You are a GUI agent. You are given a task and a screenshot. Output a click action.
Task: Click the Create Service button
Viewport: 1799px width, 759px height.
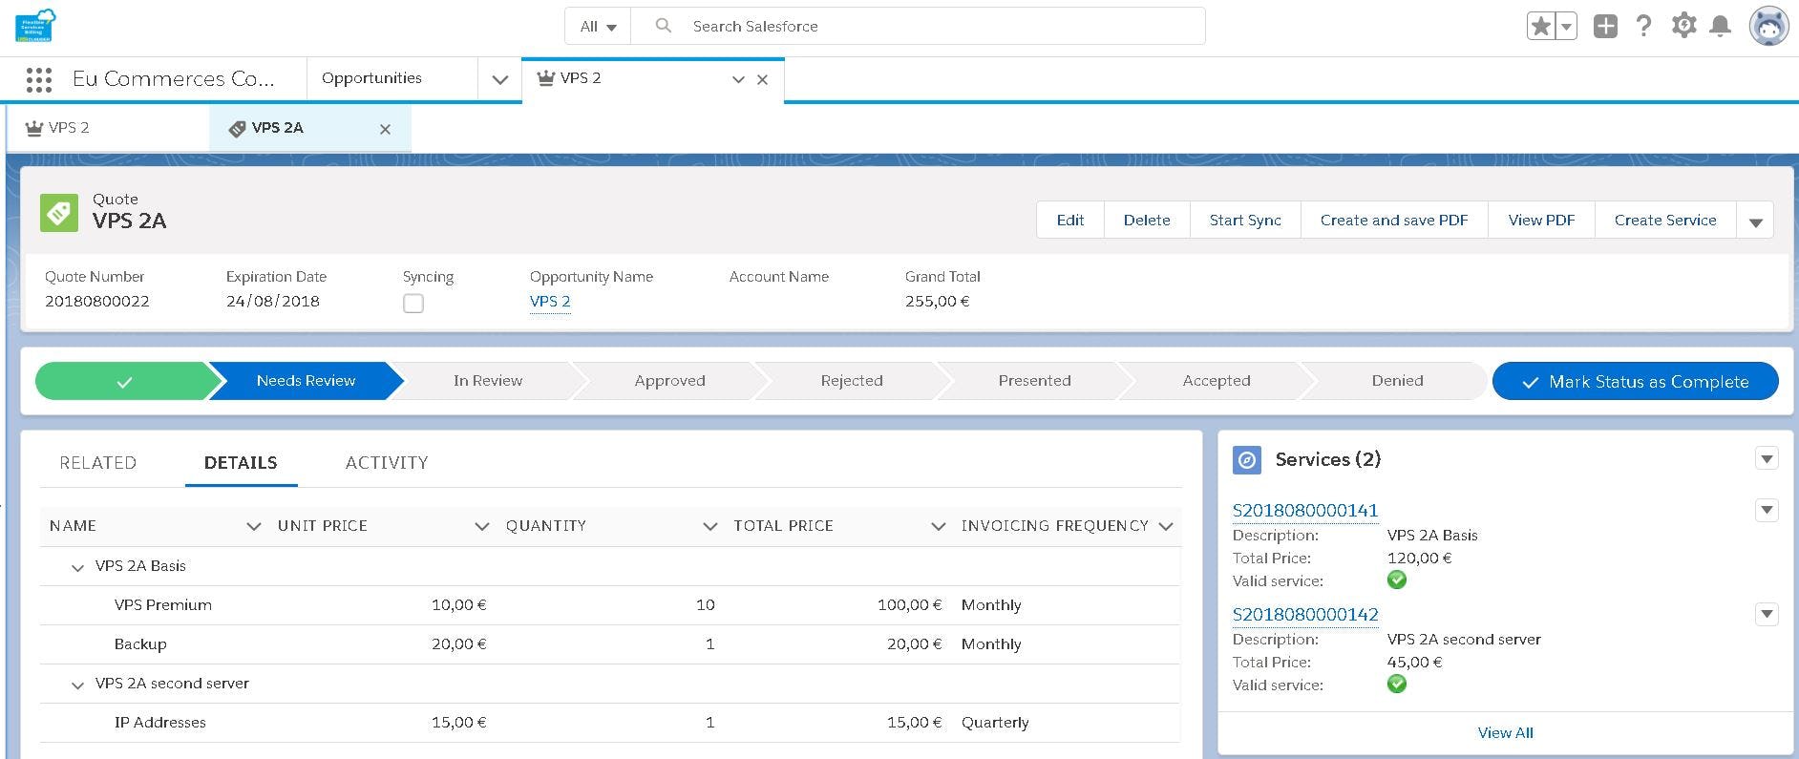pos(1665,221)
